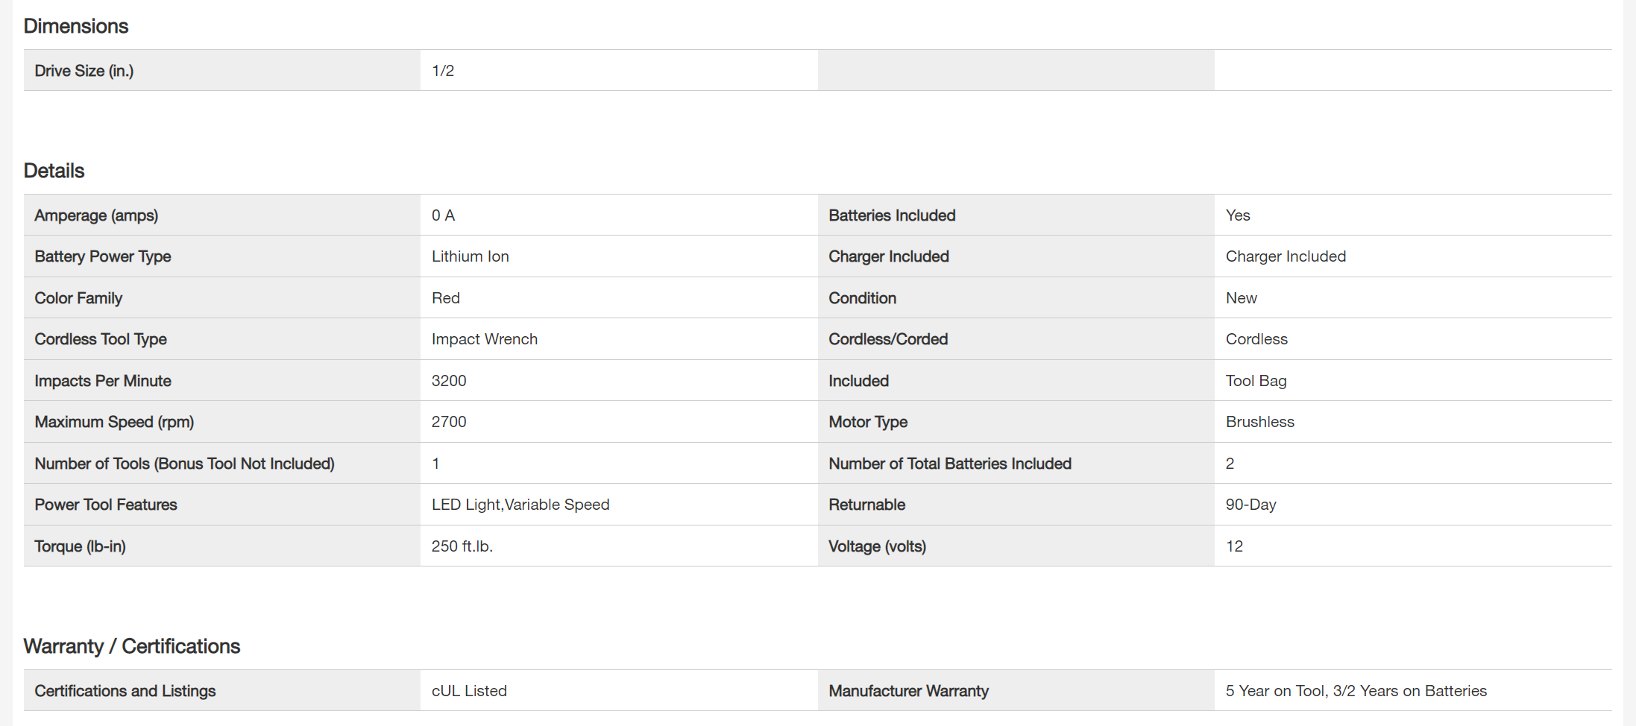Select the Drive Size (in.) label
This screenshot has height=726, width=1636.
84,71
